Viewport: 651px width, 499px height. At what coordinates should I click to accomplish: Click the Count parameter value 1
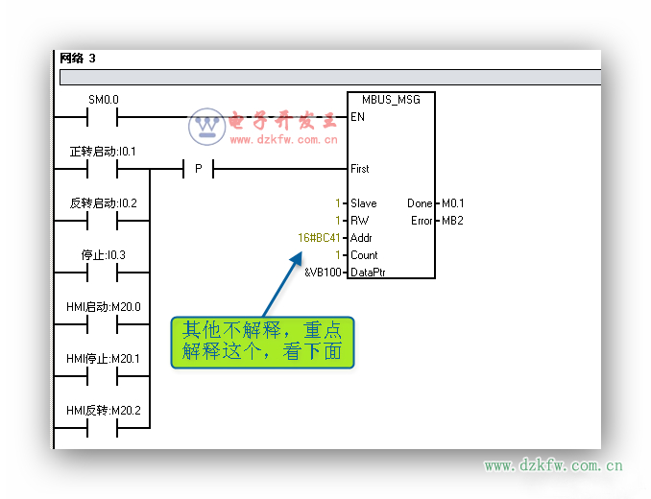(338, 255)
